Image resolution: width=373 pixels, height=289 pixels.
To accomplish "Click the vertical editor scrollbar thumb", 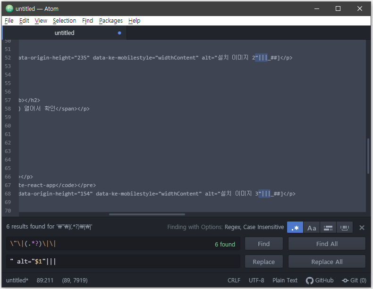I will (368, 156).
